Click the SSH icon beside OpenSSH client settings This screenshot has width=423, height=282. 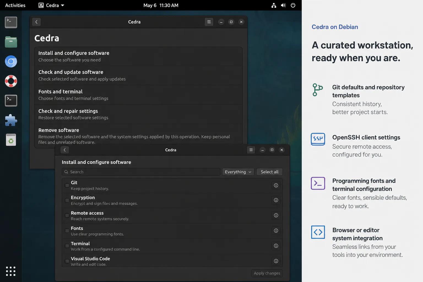(318, 139)
